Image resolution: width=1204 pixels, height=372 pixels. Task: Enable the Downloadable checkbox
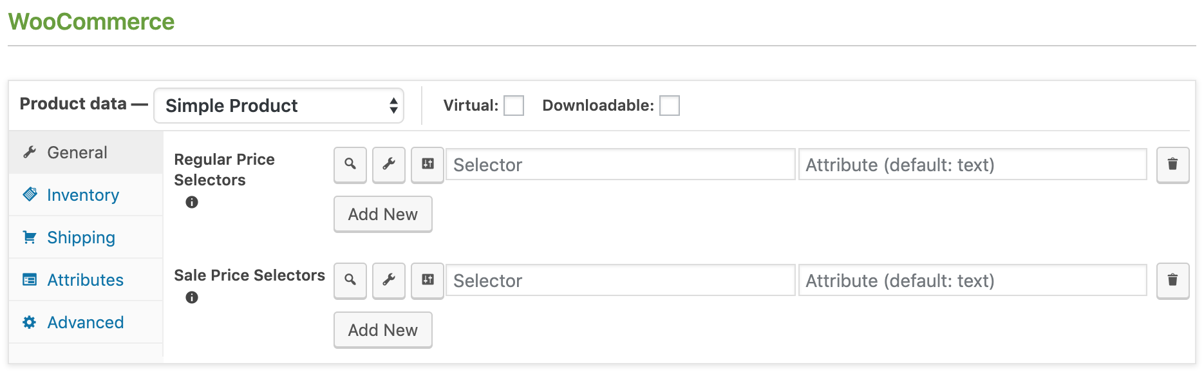coord(670,106)
